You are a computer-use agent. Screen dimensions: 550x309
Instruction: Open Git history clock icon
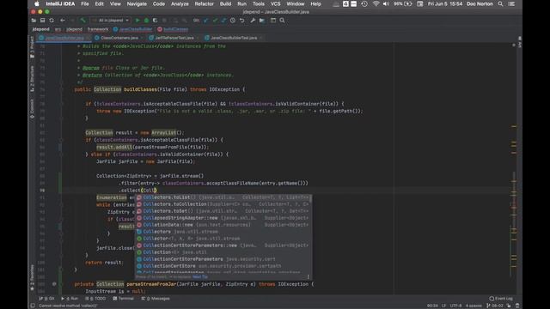233,21
